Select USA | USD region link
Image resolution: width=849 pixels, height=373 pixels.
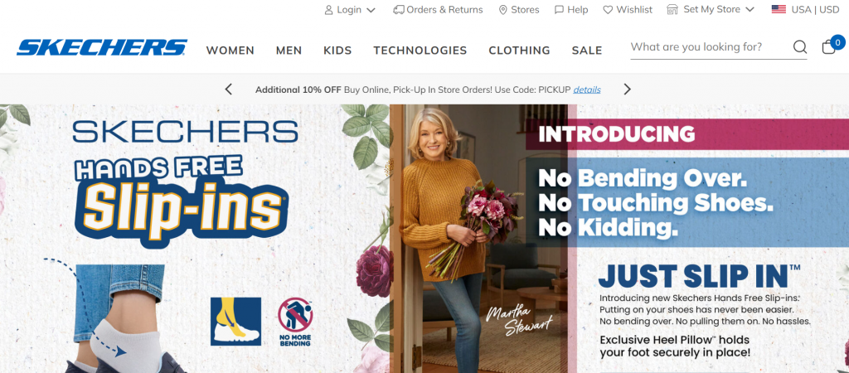pos(815,10)
